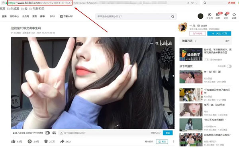Click the 笔记 notes button

point(162,142)
